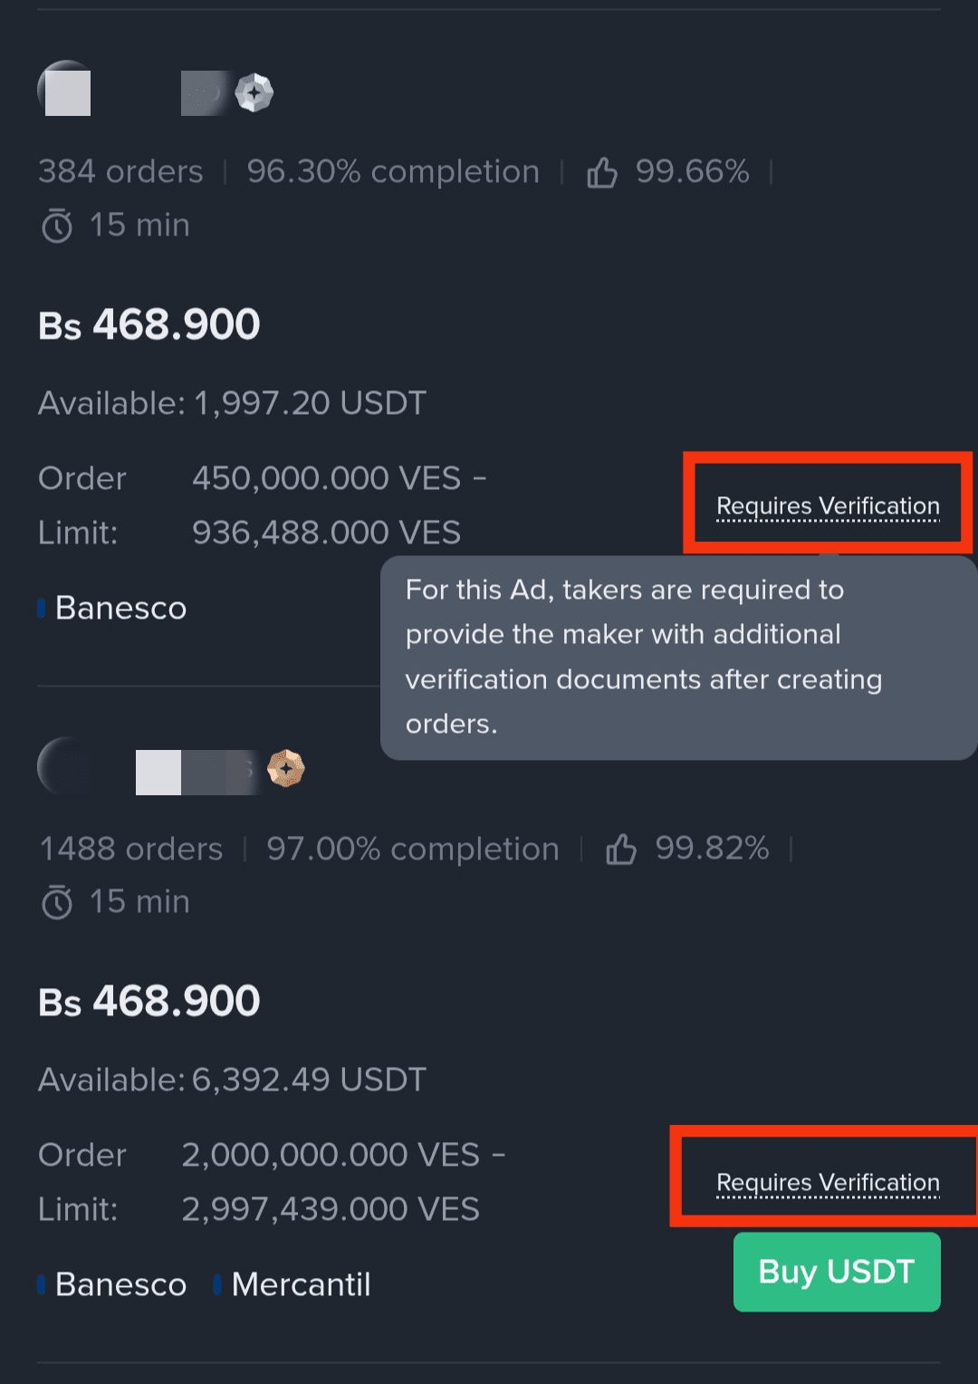Click thumbs-up icon beside 99.66% rating
This screenshot has height=1384, width=978.
602,172
